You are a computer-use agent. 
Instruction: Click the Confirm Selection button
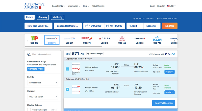point(164,103)
